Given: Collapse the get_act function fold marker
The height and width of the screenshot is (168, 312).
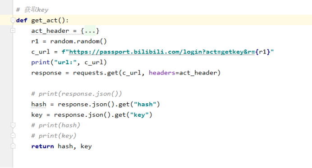Looking at the screenshot, I should [x=13, y=20].
